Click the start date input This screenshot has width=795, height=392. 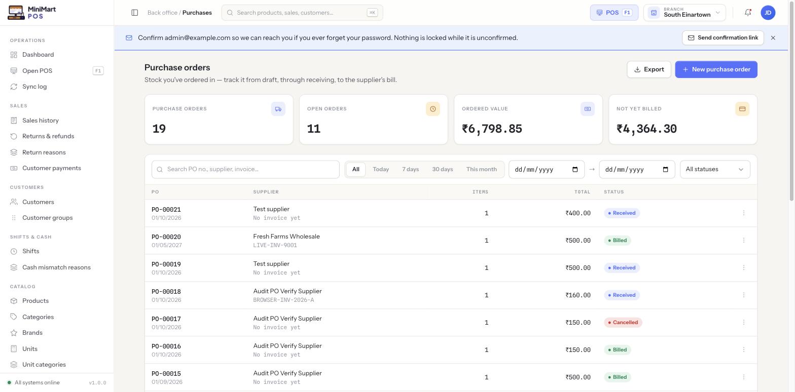click(547, 170)
